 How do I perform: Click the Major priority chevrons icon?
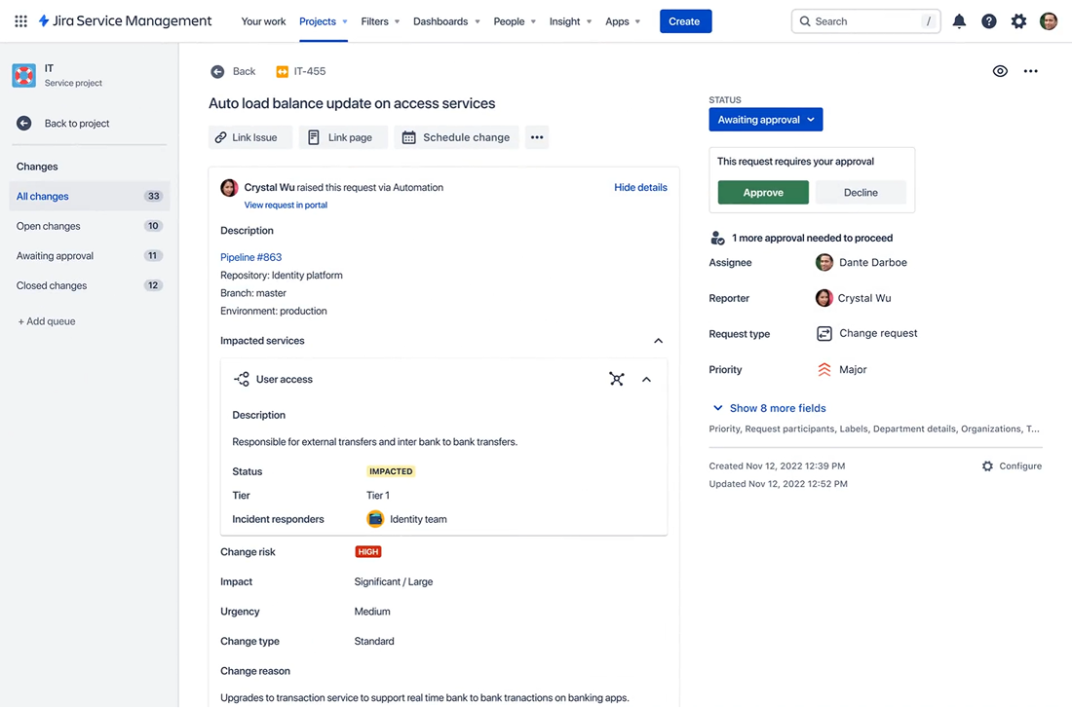(x=824, y=370)
